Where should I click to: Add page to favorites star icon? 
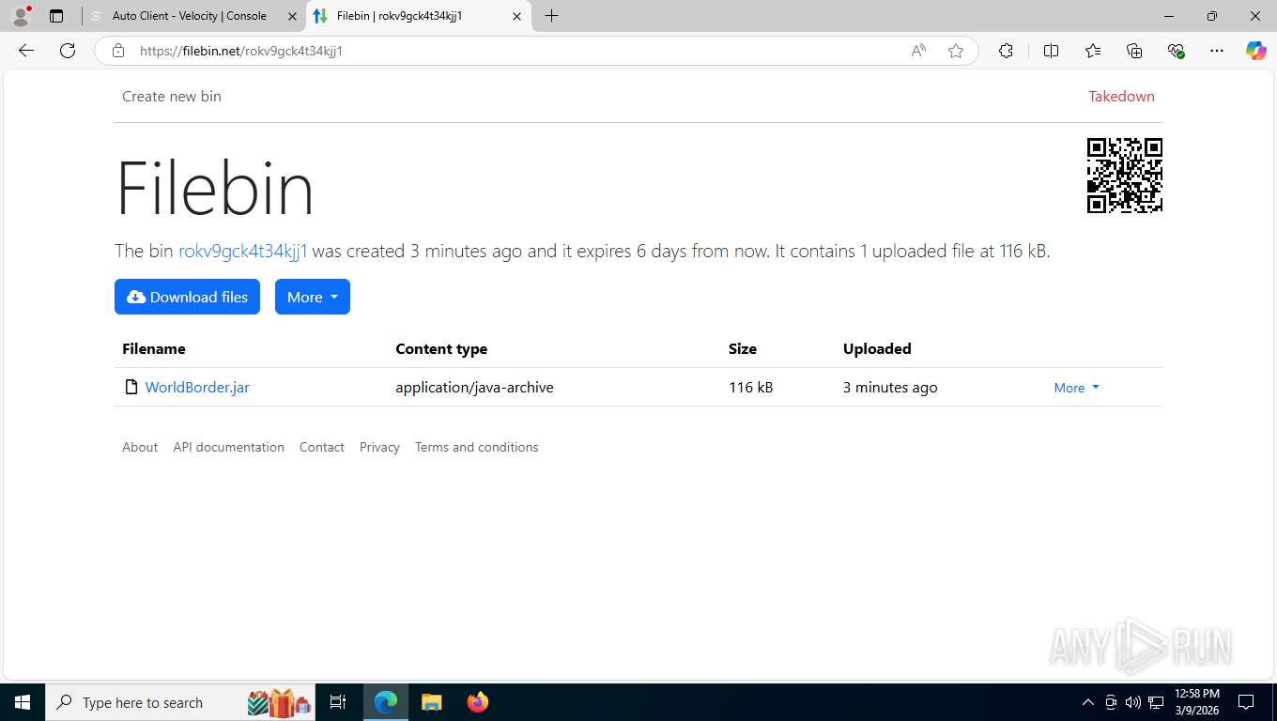click(956, 51)
